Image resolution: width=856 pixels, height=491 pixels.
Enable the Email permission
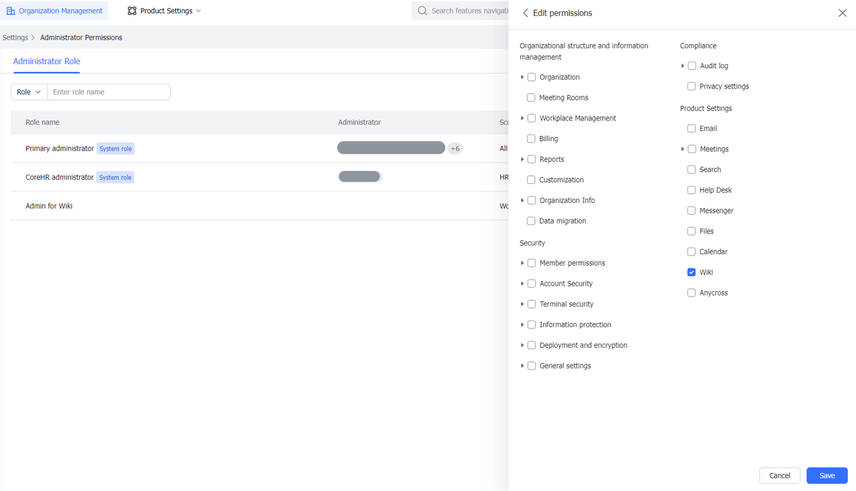pyautogui.click(x=691, y=128)
